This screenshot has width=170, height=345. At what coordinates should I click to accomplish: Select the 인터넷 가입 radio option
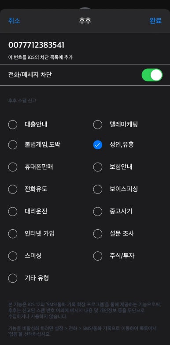click(13, 234)
